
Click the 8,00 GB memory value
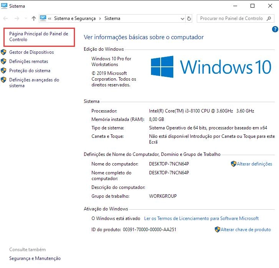156,119
